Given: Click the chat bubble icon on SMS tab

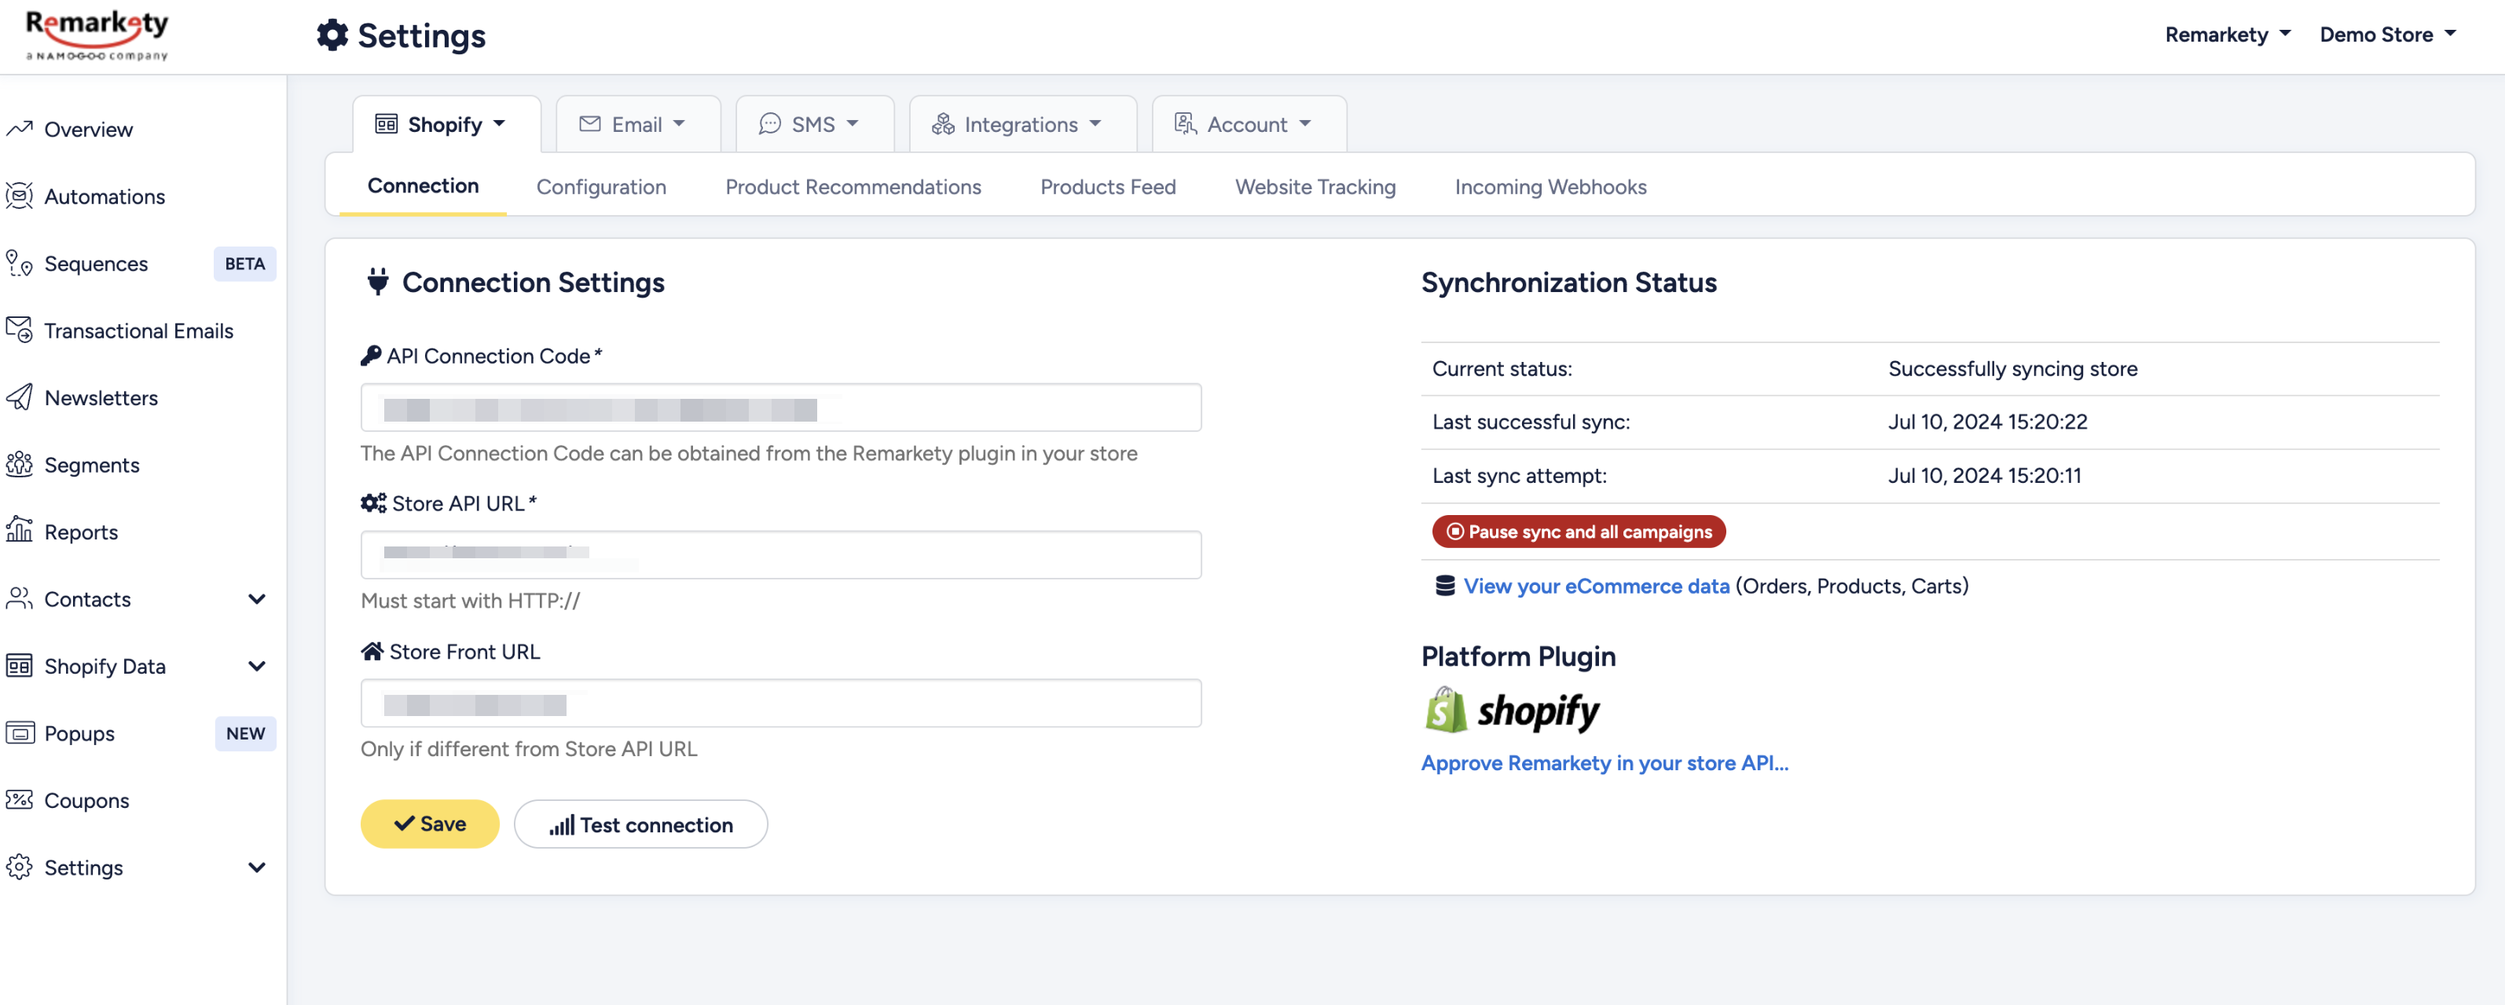Looking at the screenshot, I should click(x=769, y=123).
